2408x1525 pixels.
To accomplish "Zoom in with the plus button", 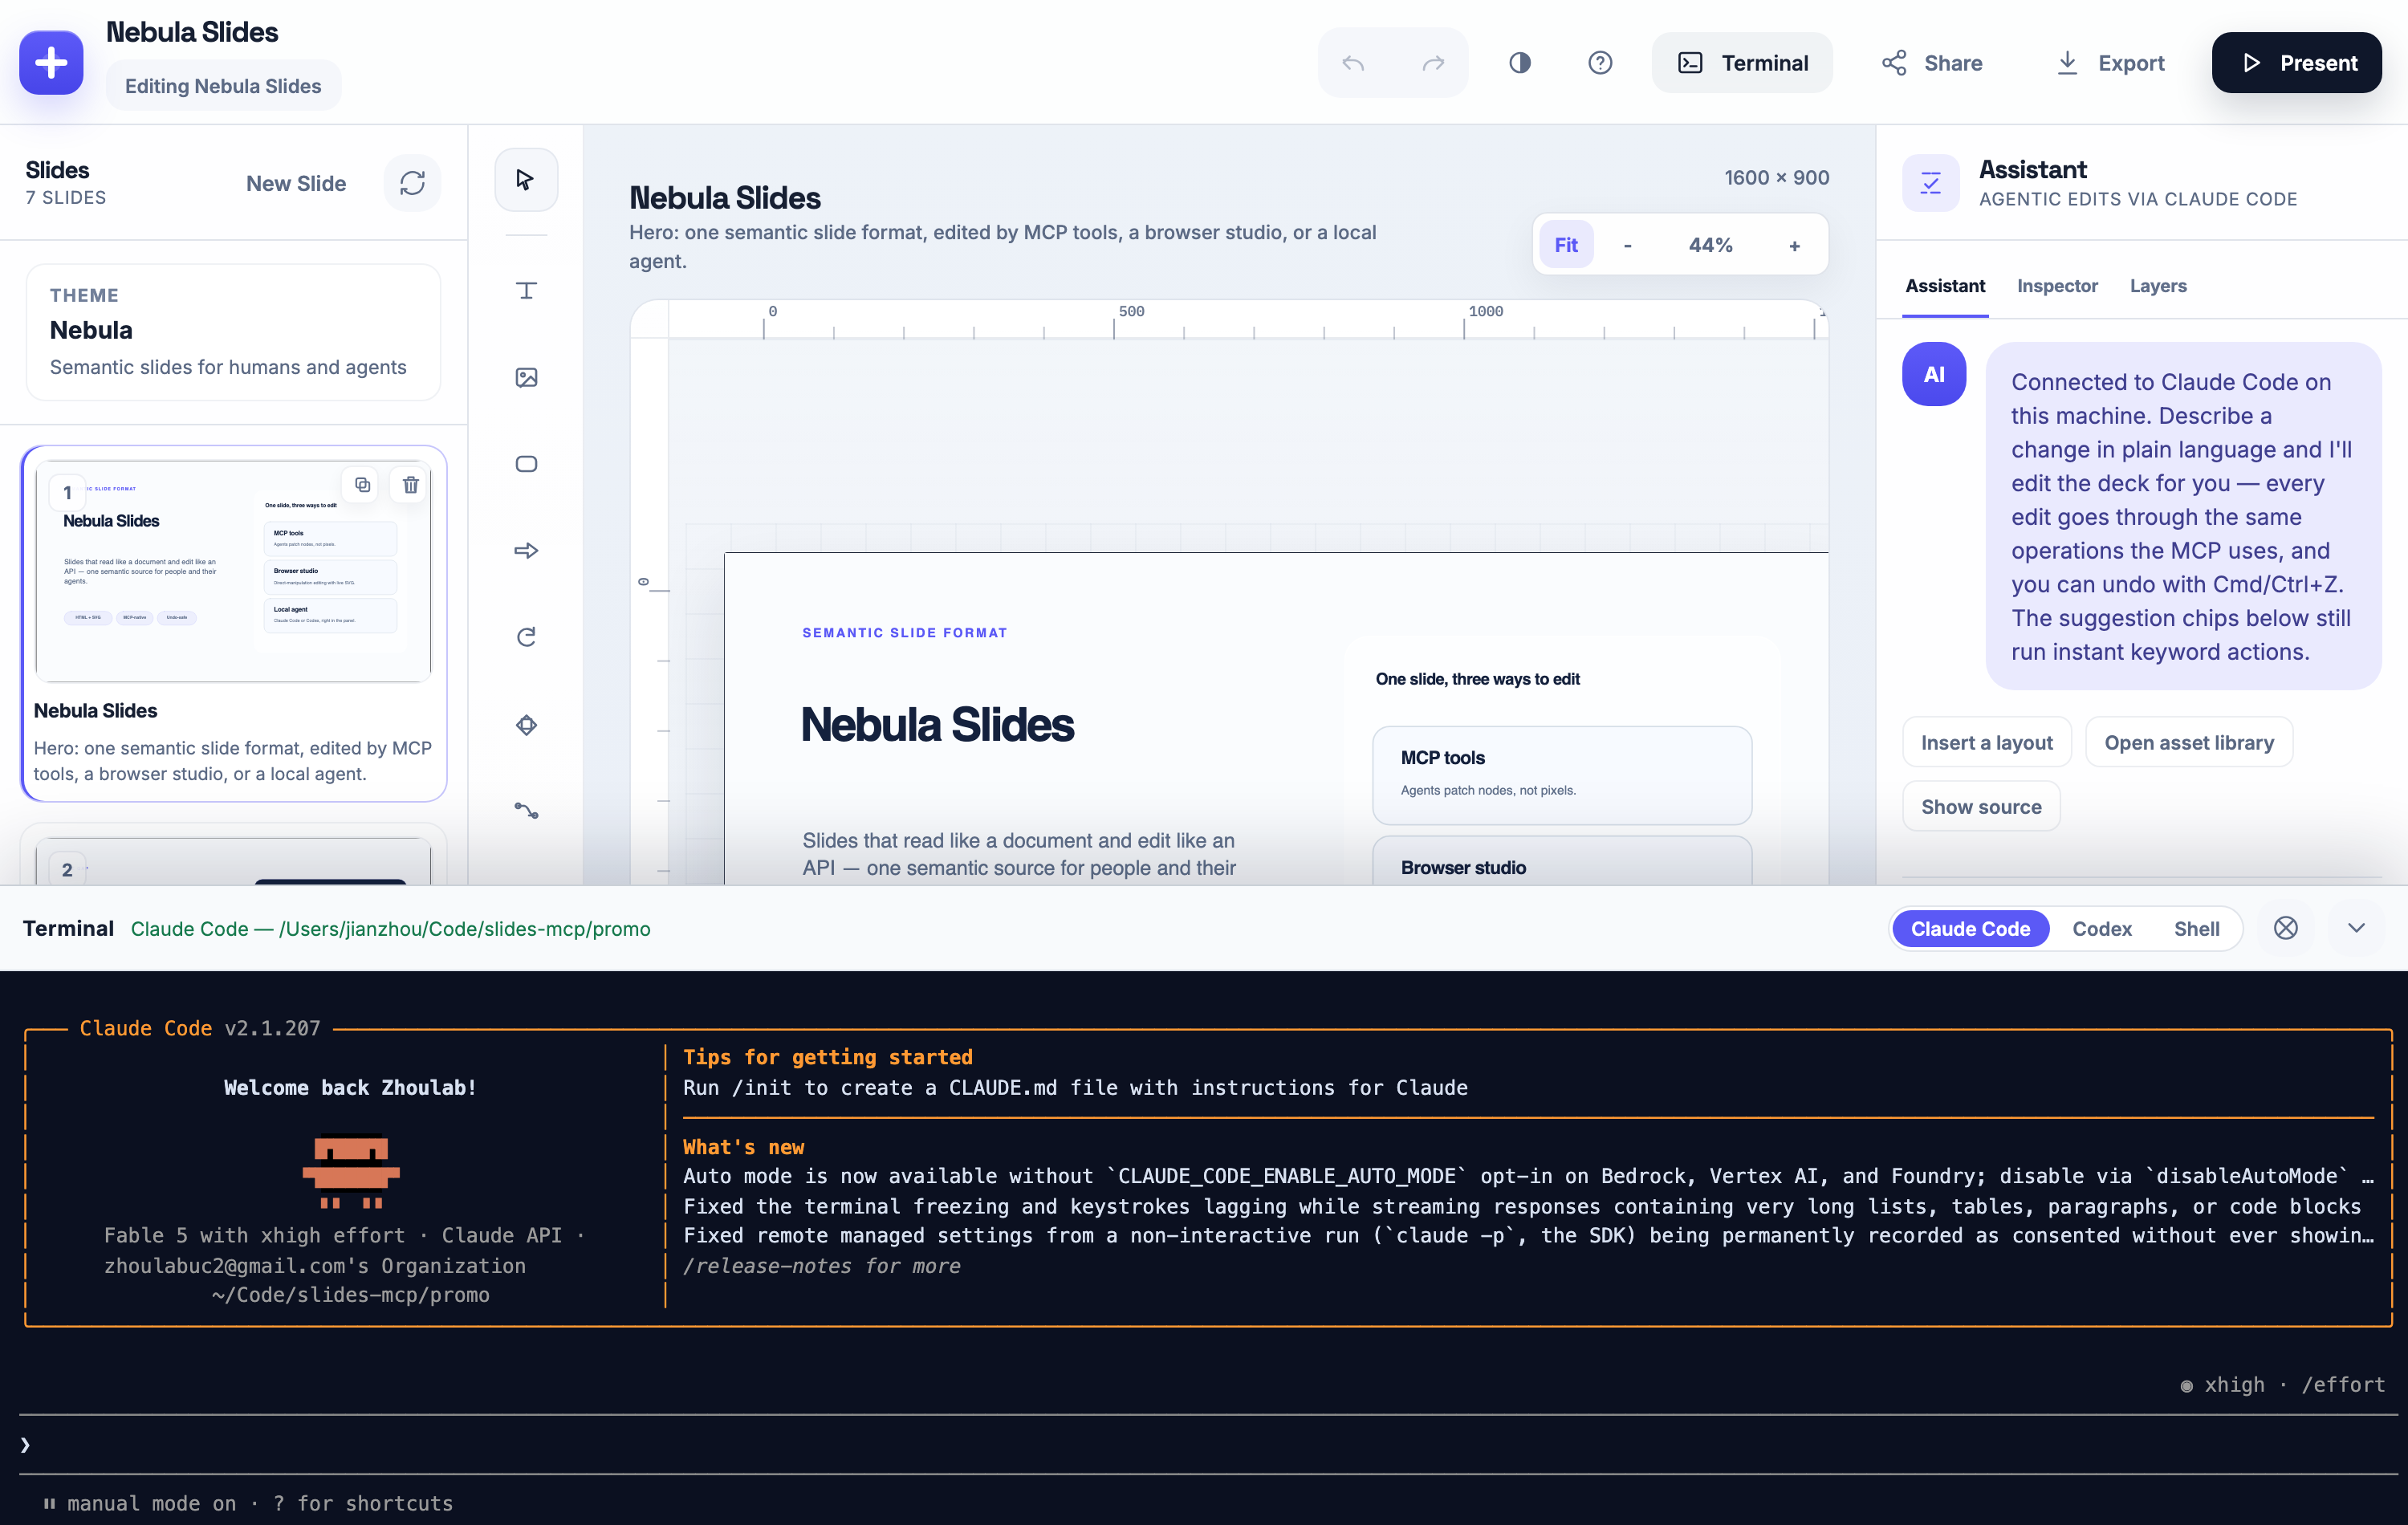I will [1794, 245].
